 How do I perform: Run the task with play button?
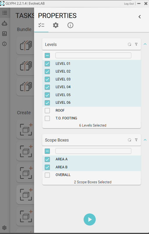point(90,219)
